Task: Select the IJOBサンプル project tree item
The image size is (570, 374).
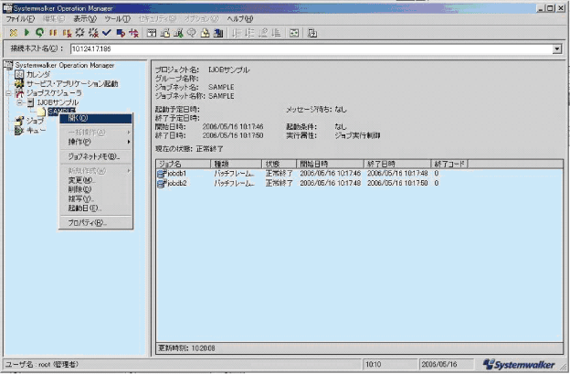Action: point(58,102)
